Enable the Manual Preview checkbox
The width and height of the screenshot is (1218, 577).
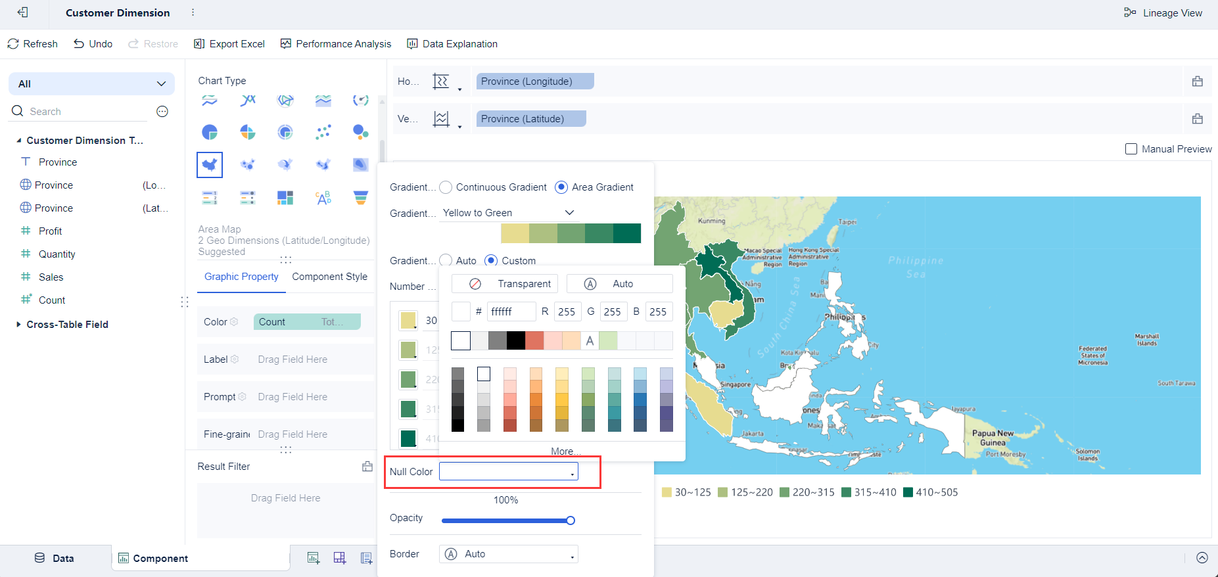1131,149
